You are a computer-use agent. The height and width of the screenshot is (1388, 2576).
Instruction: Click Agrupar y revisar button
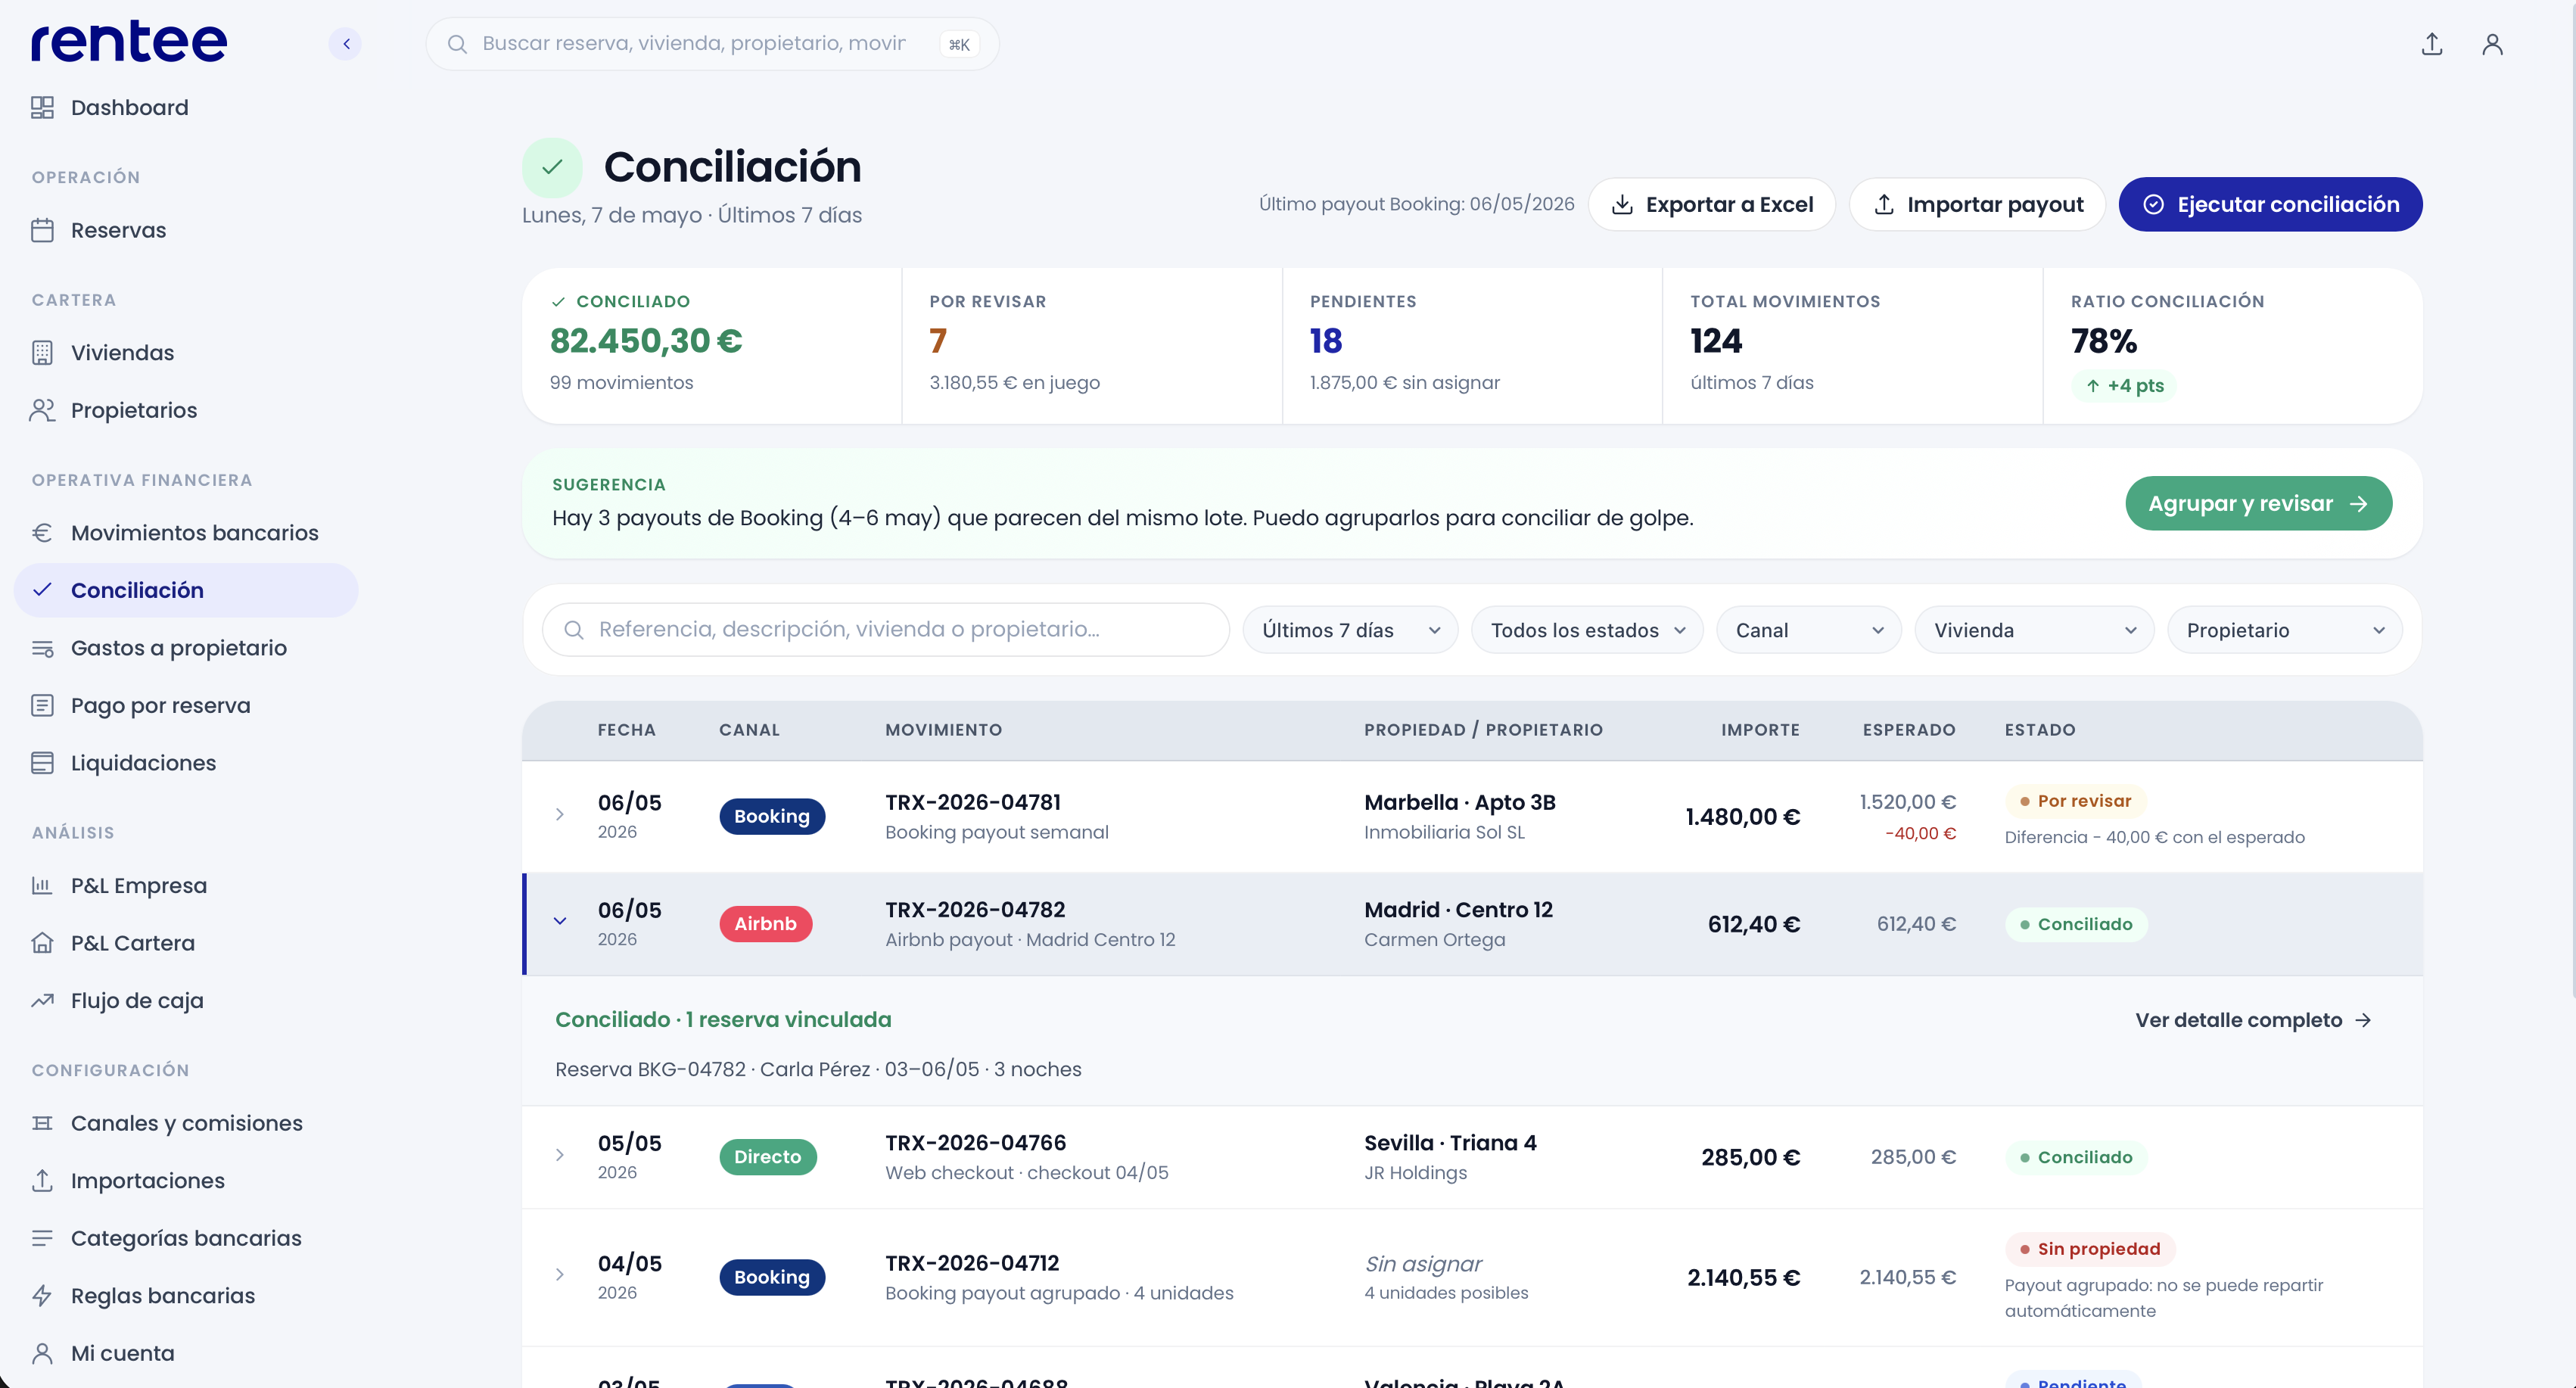click(x=2258, y=503)
